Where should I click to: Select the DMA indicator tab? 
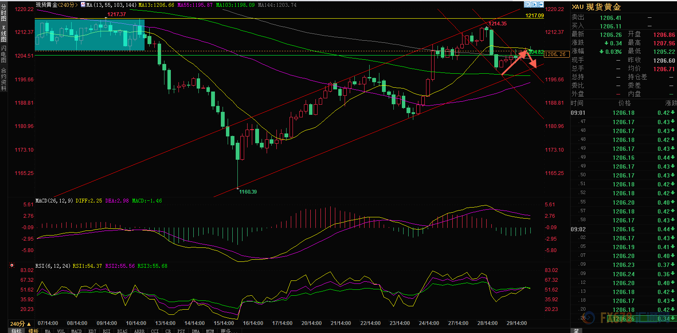195,331
